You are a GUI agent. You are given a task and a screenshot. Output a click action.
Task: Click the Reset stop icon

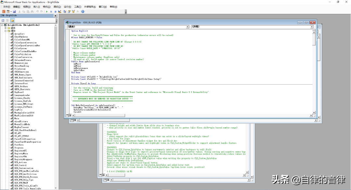[x=55, y=12]
